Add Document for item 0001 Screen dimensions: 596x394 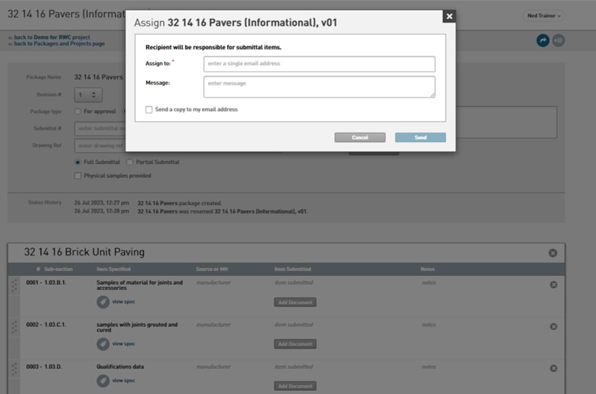(295, 302)
